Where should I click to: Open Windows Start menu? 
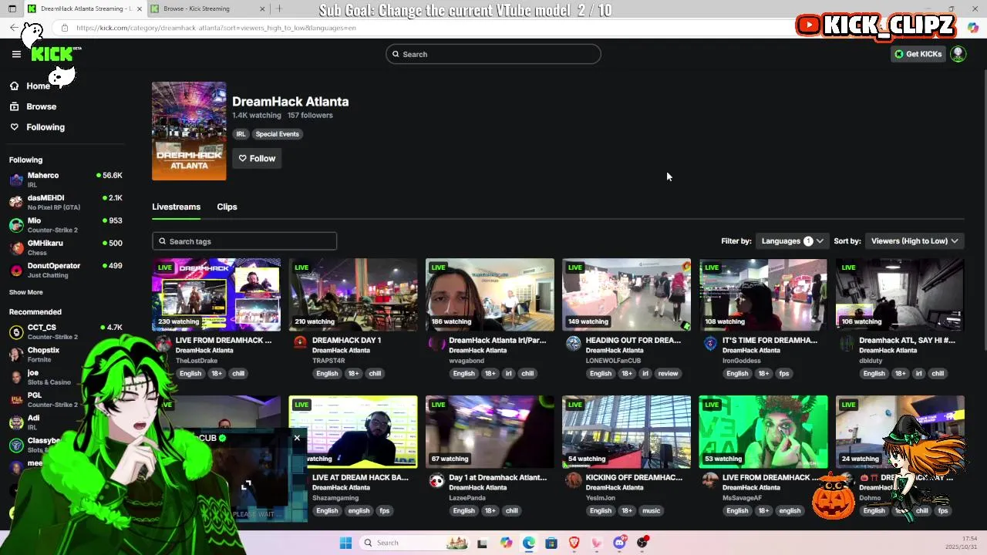(x=345, y=543)
